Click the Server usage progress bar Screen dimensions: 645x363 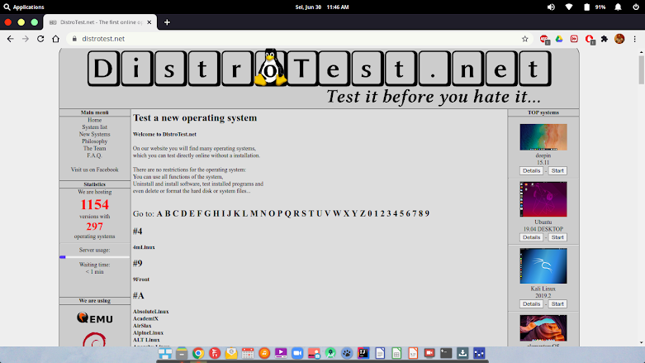pos(95,257)
